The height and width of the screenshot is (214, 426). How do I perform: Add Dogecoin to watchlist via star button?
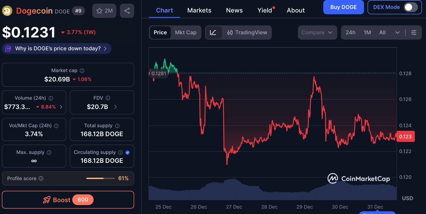[105, 11]
